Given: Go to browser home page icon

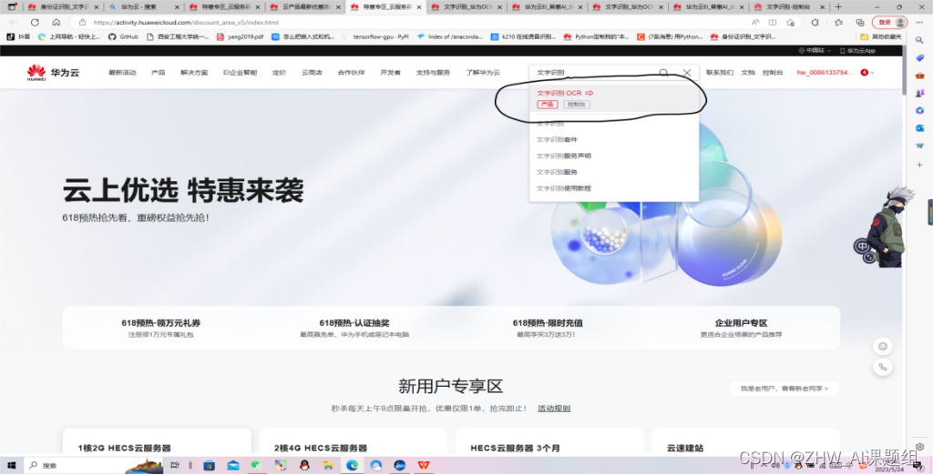Looking at the screenshot, I should pos(56,22).
